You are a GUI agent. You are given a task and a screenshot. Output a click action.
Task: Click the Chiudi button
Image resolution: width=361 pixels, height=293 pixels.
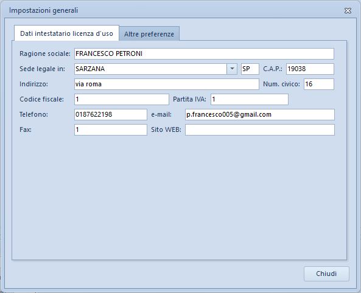[326, 274]
